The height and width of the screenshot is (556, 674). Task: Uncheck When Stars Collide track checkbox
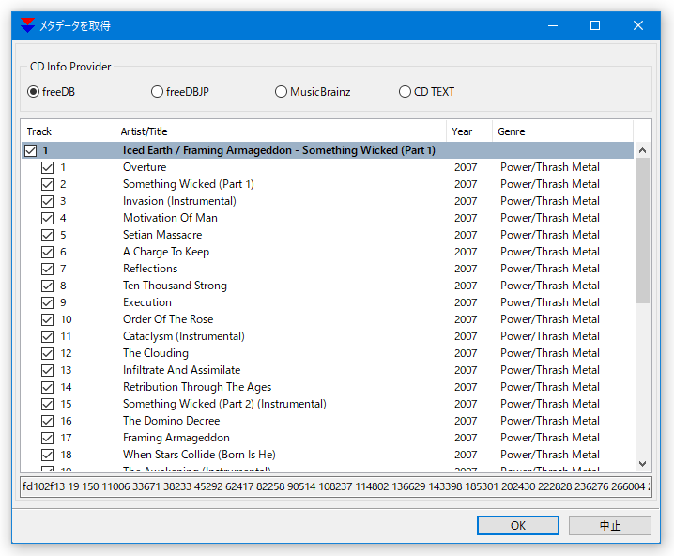tap(47, 455)
